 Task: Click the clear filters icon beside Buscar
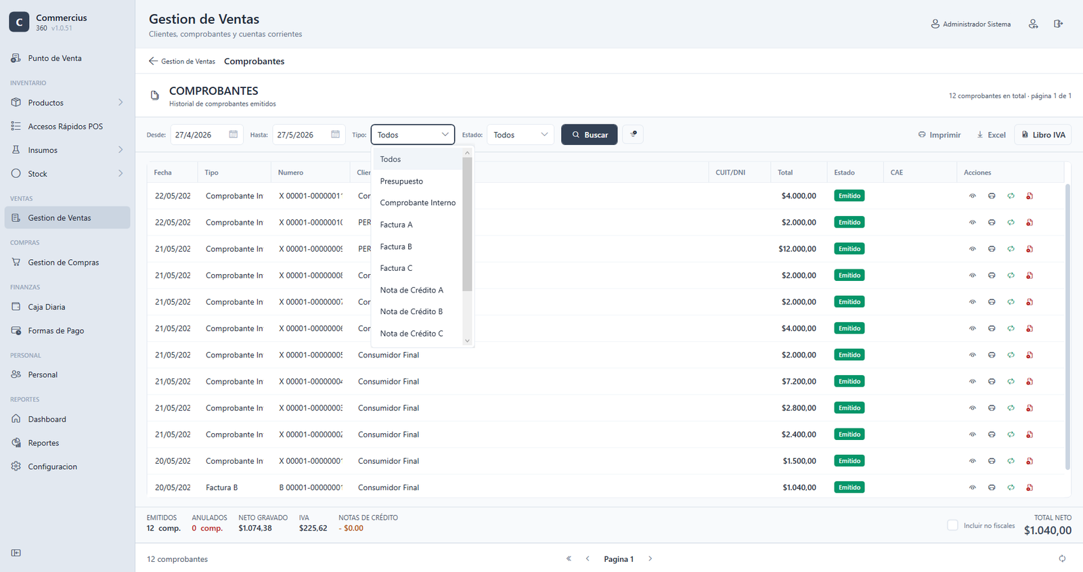[x=633, y=134]
